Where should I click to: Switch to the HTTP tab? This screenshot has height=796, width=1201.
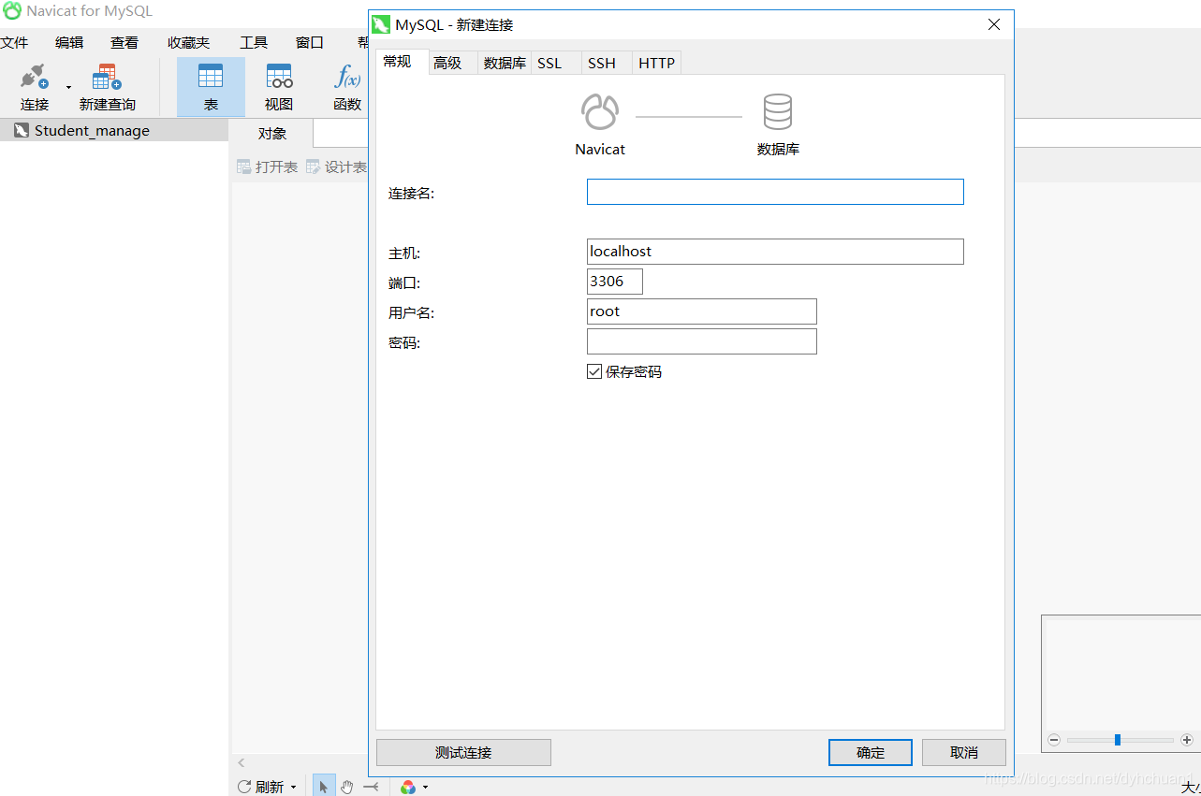tap(656, 63)
